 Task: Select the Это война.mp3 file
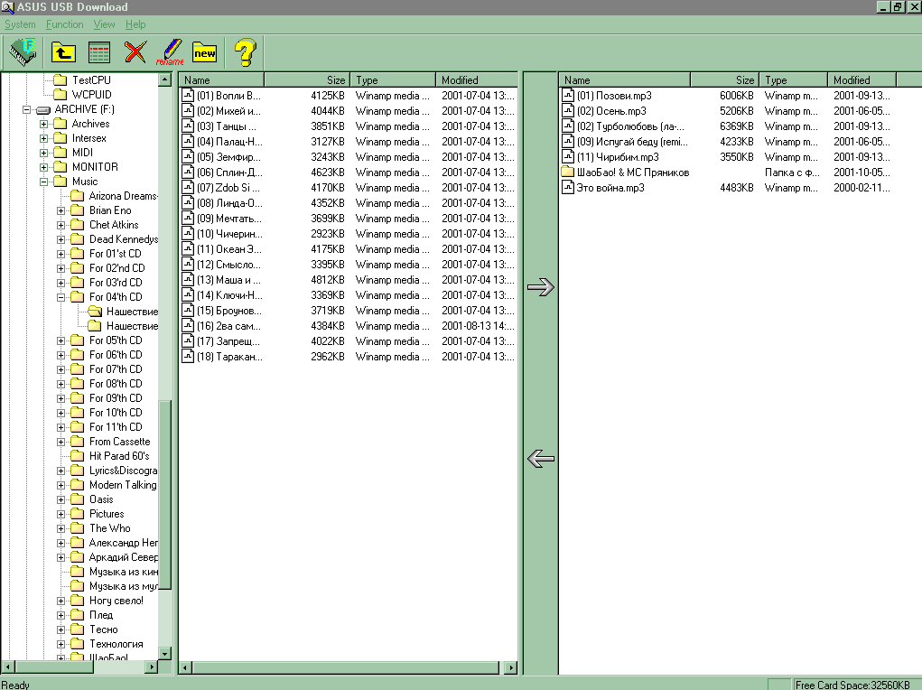tap(610, 188)
